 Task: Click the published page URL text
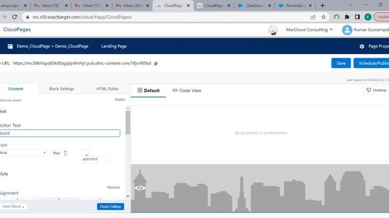pyautogui.click(x=82, y=63)
